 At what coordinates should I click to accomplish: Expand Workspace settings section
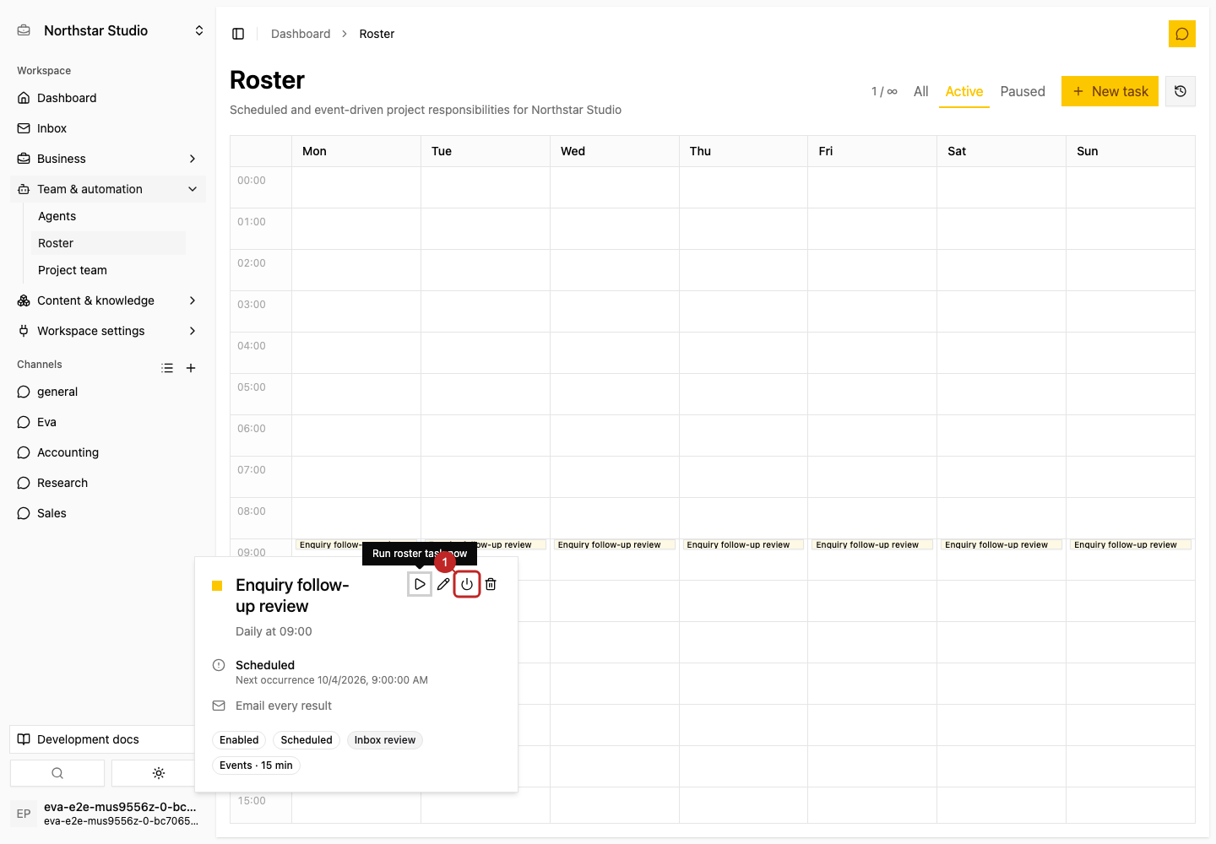pyautogui.click(x=108, y=331)
